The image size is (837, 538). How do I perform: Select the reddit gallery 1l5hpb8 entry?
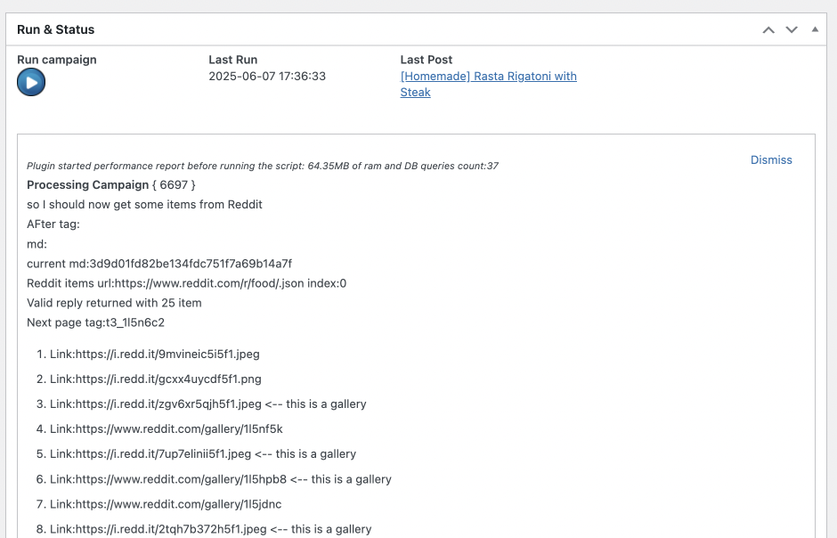(220, 478)
